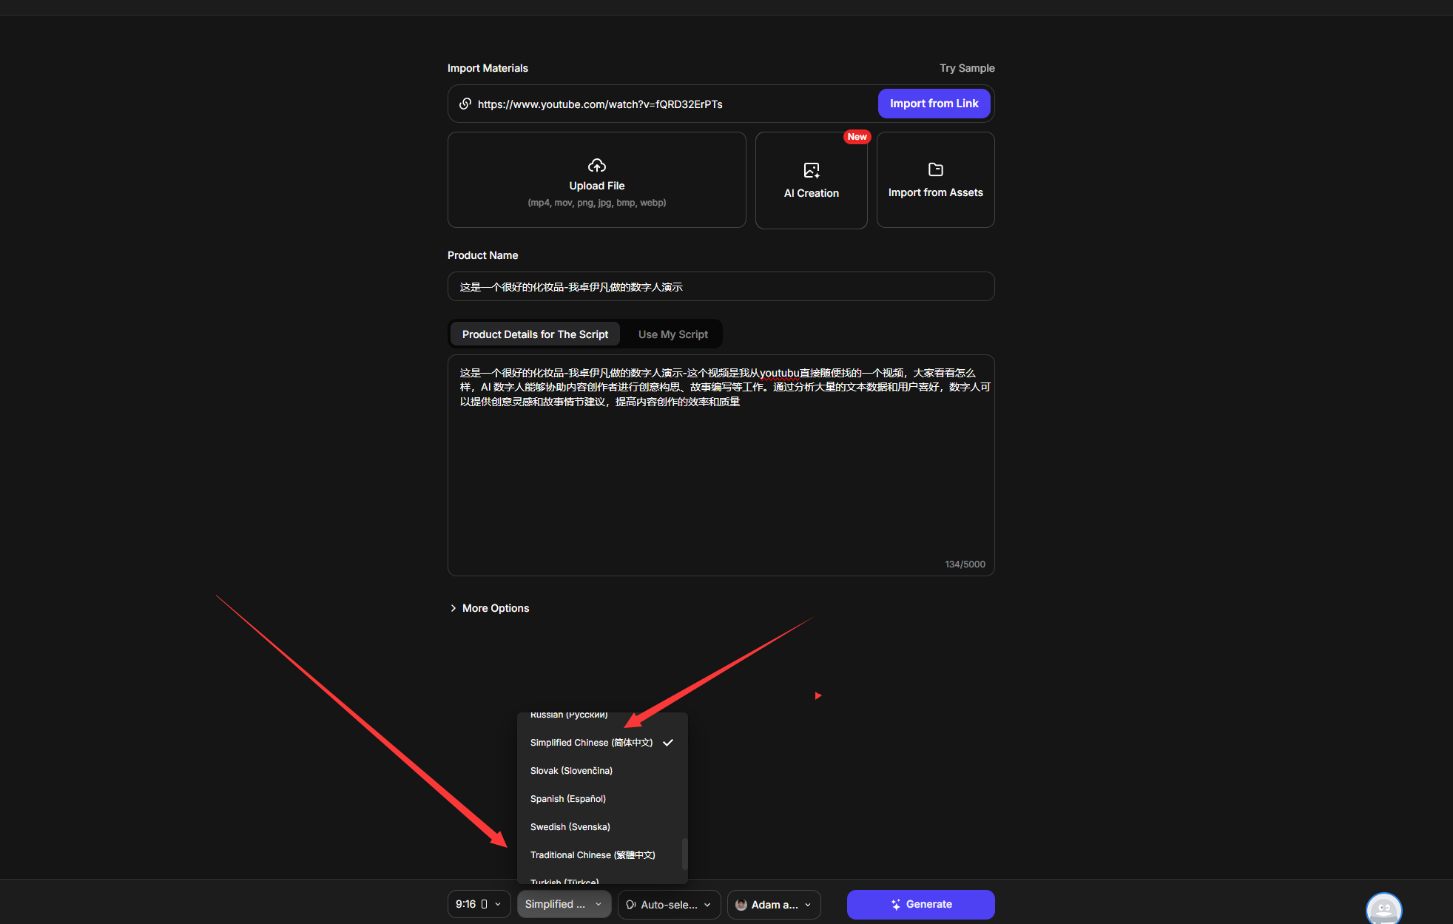
Task: Click the Upload File cloud icon
Action: click(x=596, y=165)
